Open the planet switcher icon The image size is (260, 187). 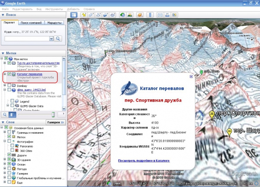(x=140, y=15)
